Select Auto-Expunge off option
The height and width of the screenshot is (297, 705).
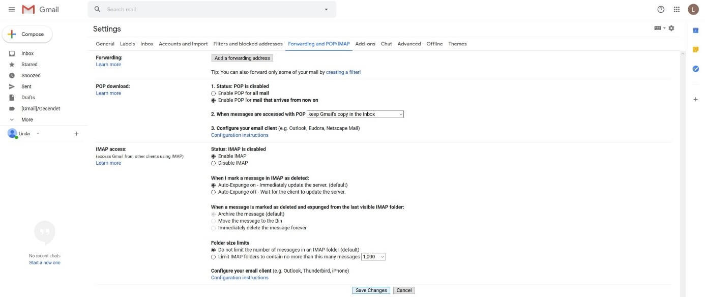(214, 192)
